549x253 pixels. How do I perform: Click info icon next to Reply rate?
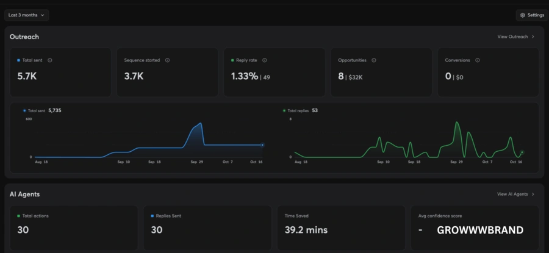tap(264, 60)
